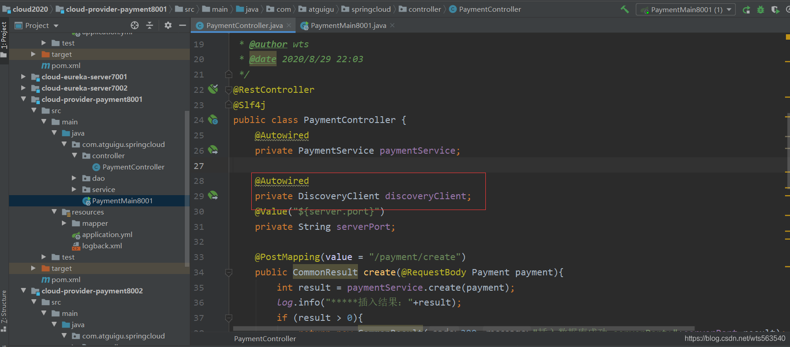Click the serverPort field on line 31
The image size is (790, 347).
[363, 227]
